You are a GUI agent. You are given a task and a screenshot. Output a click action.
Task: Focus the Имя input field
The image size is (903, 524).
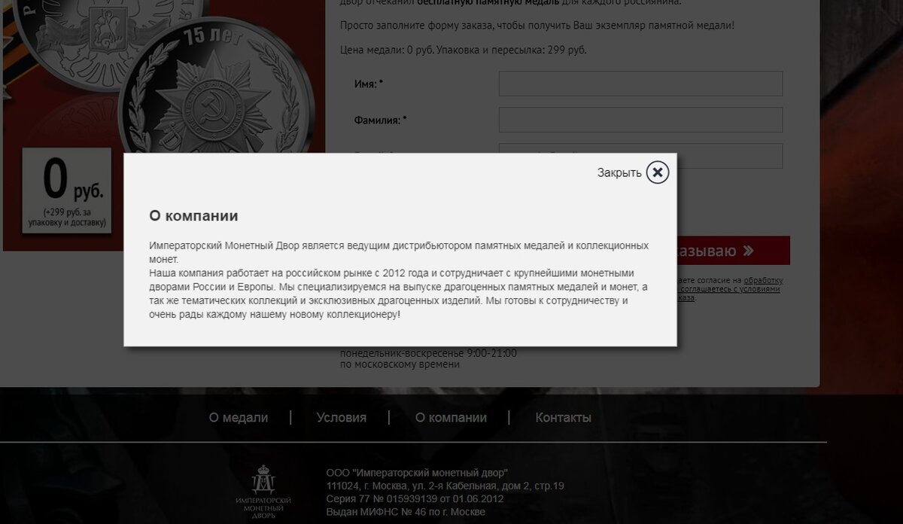click(x=640, y=84)
